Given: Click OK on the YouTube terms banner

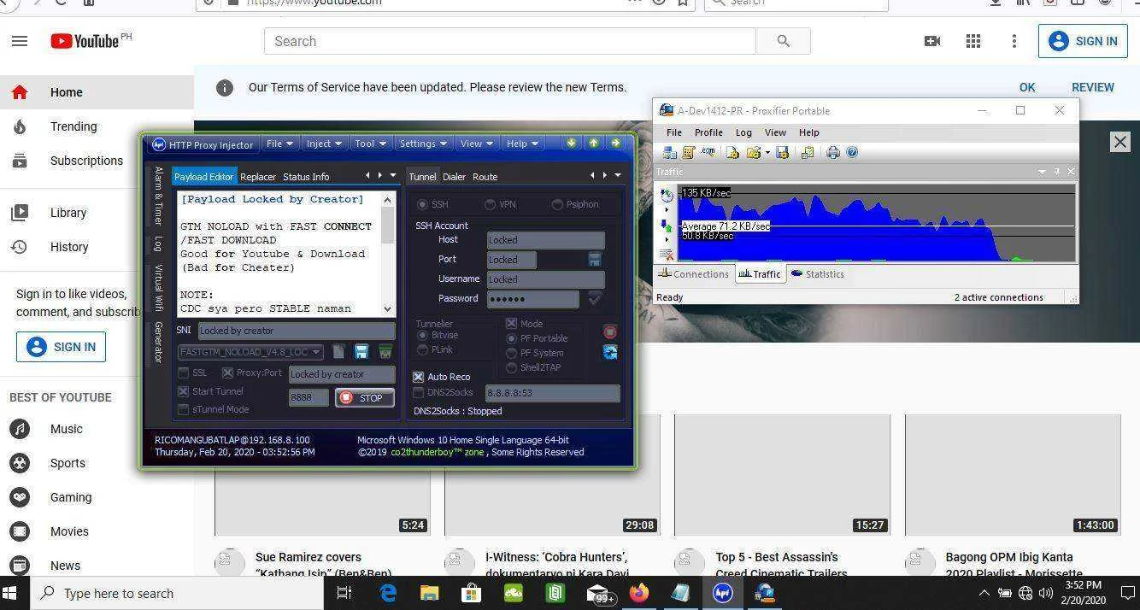Looking at the screenshot, I should coord(1027,87).
